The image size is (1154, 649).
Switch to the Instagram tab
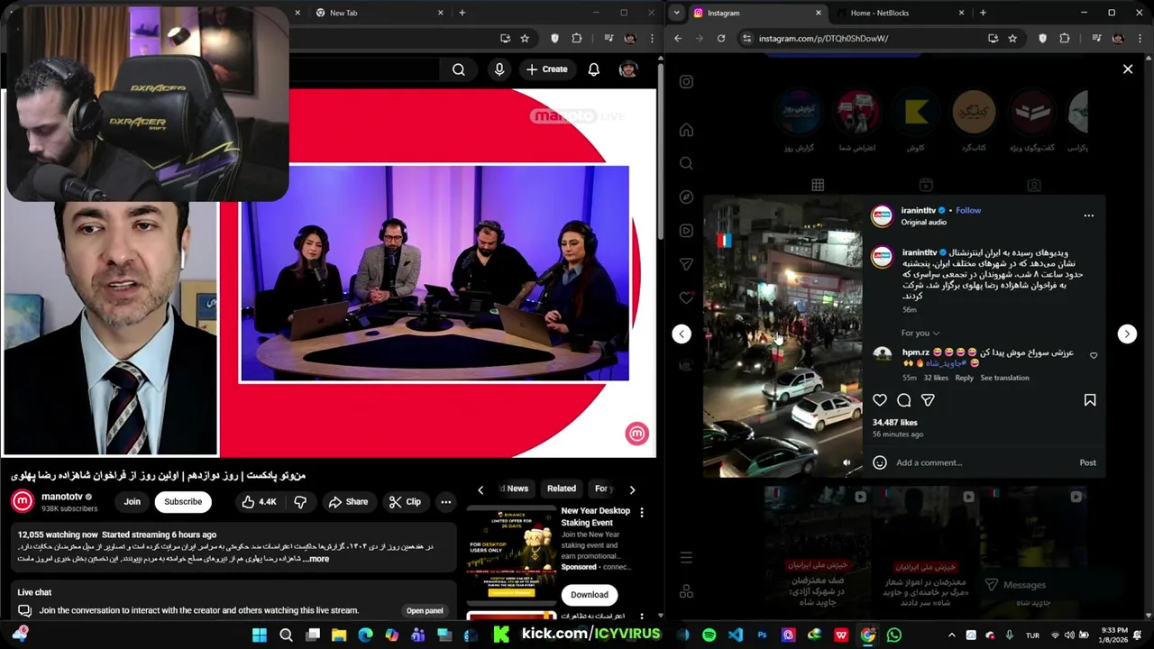(x=756, y=13)
